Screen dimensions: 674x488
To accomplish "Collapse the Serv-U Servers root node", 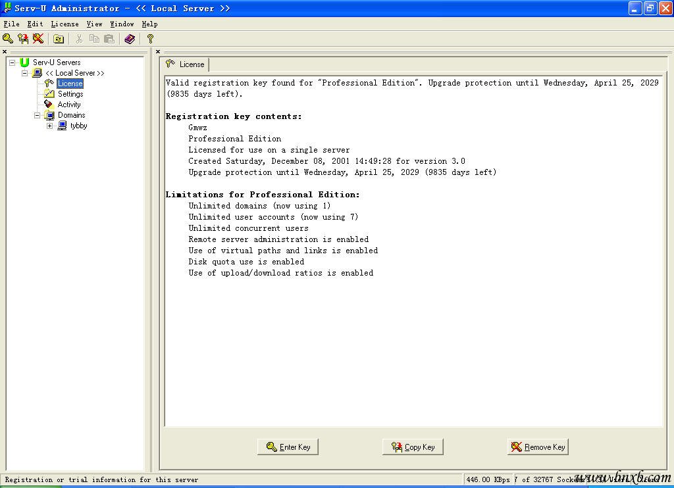I will pyautogui.click(x=12, y=62).
